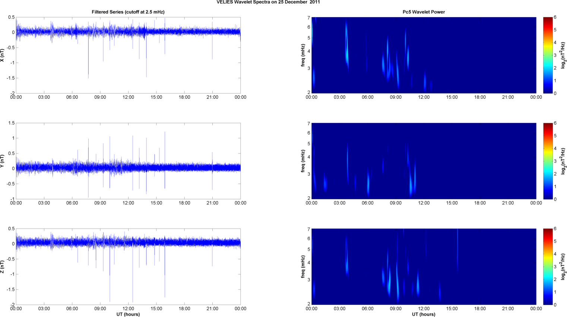Click the 18:00 tick under the Y series plot

click(184, 203)
